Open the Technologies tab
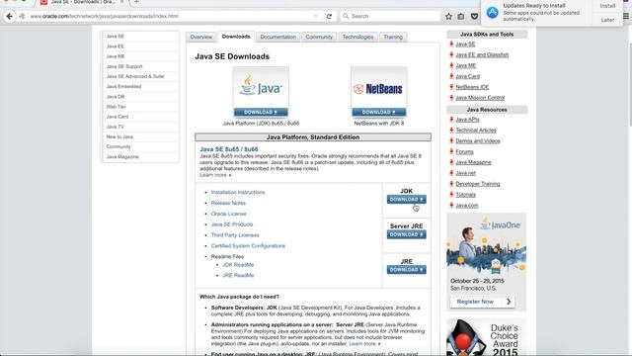 tap(357, 37)
